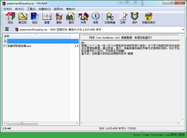The image size is (187, 138).
Task: Launch the 向导 (Wizard) icon
Action: click(83, 18)
